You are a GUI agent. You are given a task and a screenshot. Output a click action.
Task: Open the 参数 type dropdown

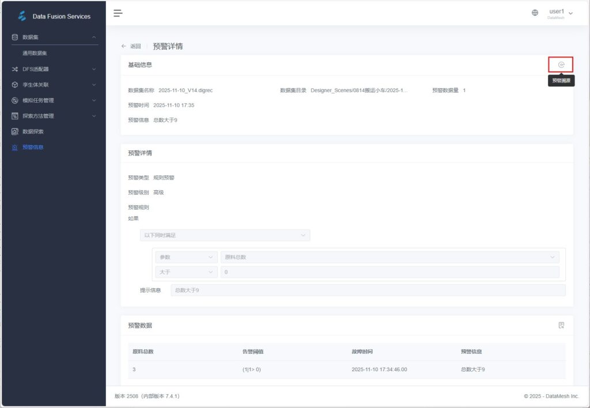click(186, 257)
